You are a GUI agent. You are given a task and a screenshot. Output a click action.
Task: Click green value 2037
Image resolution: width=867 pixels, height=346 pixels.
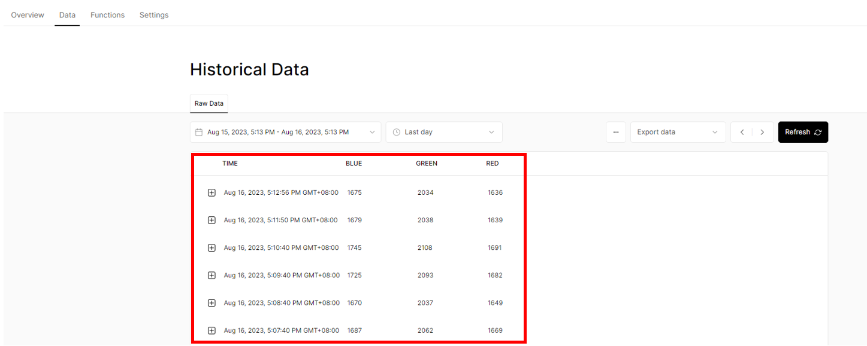pos(425,302)
